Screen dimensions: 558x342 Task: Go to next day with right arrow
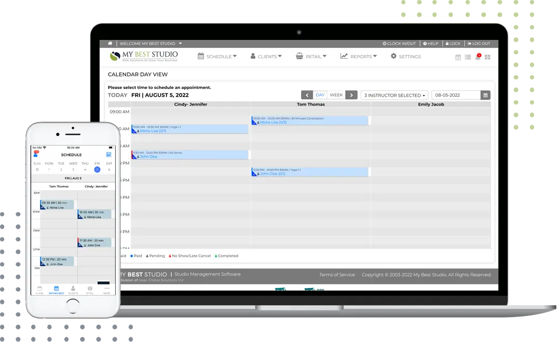351,95
